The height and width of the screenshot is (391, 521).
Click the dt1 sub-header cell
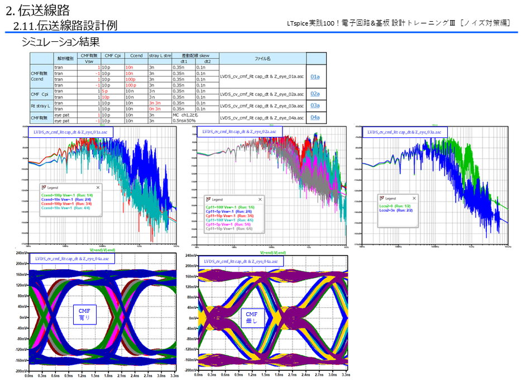pyautogui.click(x=184, y=61)
